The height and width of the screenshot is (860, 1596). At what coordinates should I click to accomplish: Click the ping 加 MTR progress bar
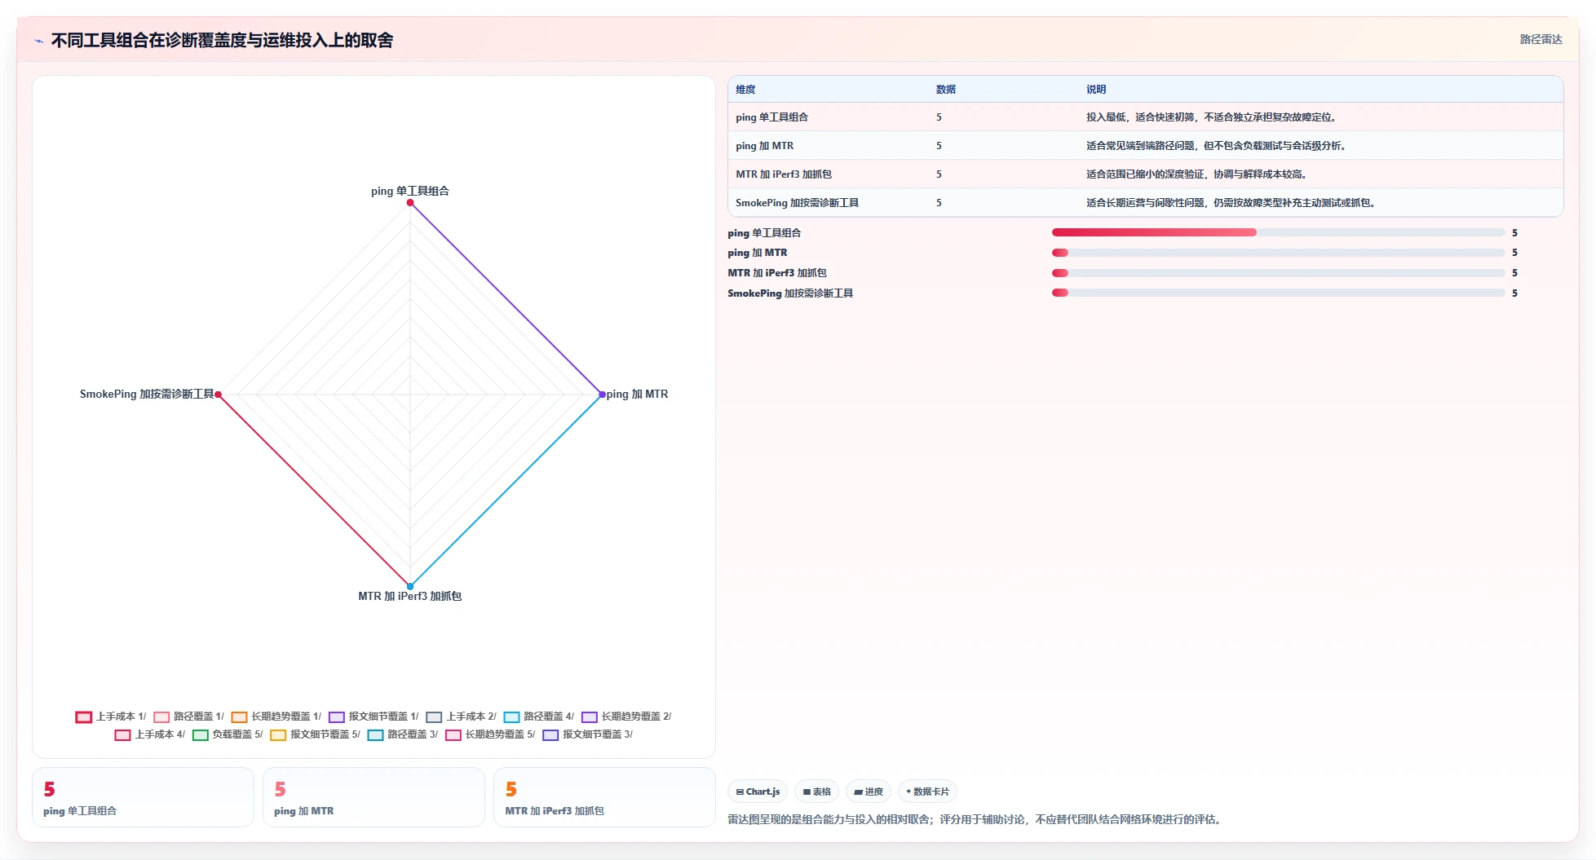(x=1278, y=253)
